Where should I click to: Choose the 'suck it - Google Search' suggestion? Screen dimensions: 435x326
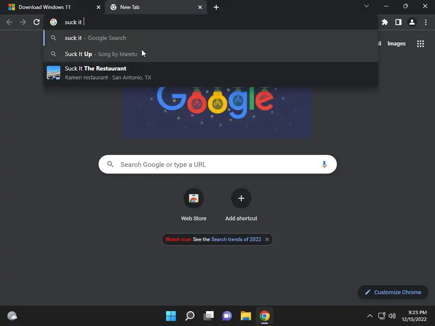point(211,38)
